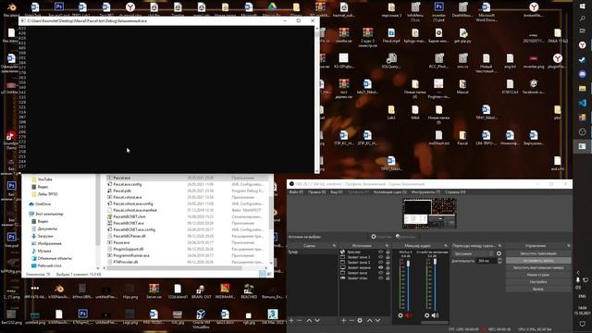The image size is (592, 333).
Task: Open Настройки in OBS controls
Action: click(538, 281)
